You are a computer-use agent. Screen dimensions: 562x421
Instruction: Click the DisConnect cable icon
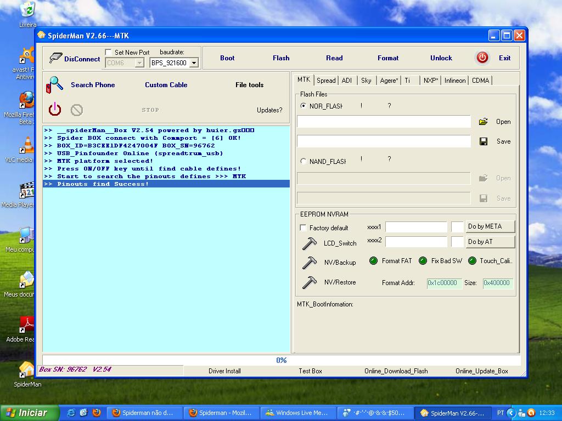click(55, 58)
